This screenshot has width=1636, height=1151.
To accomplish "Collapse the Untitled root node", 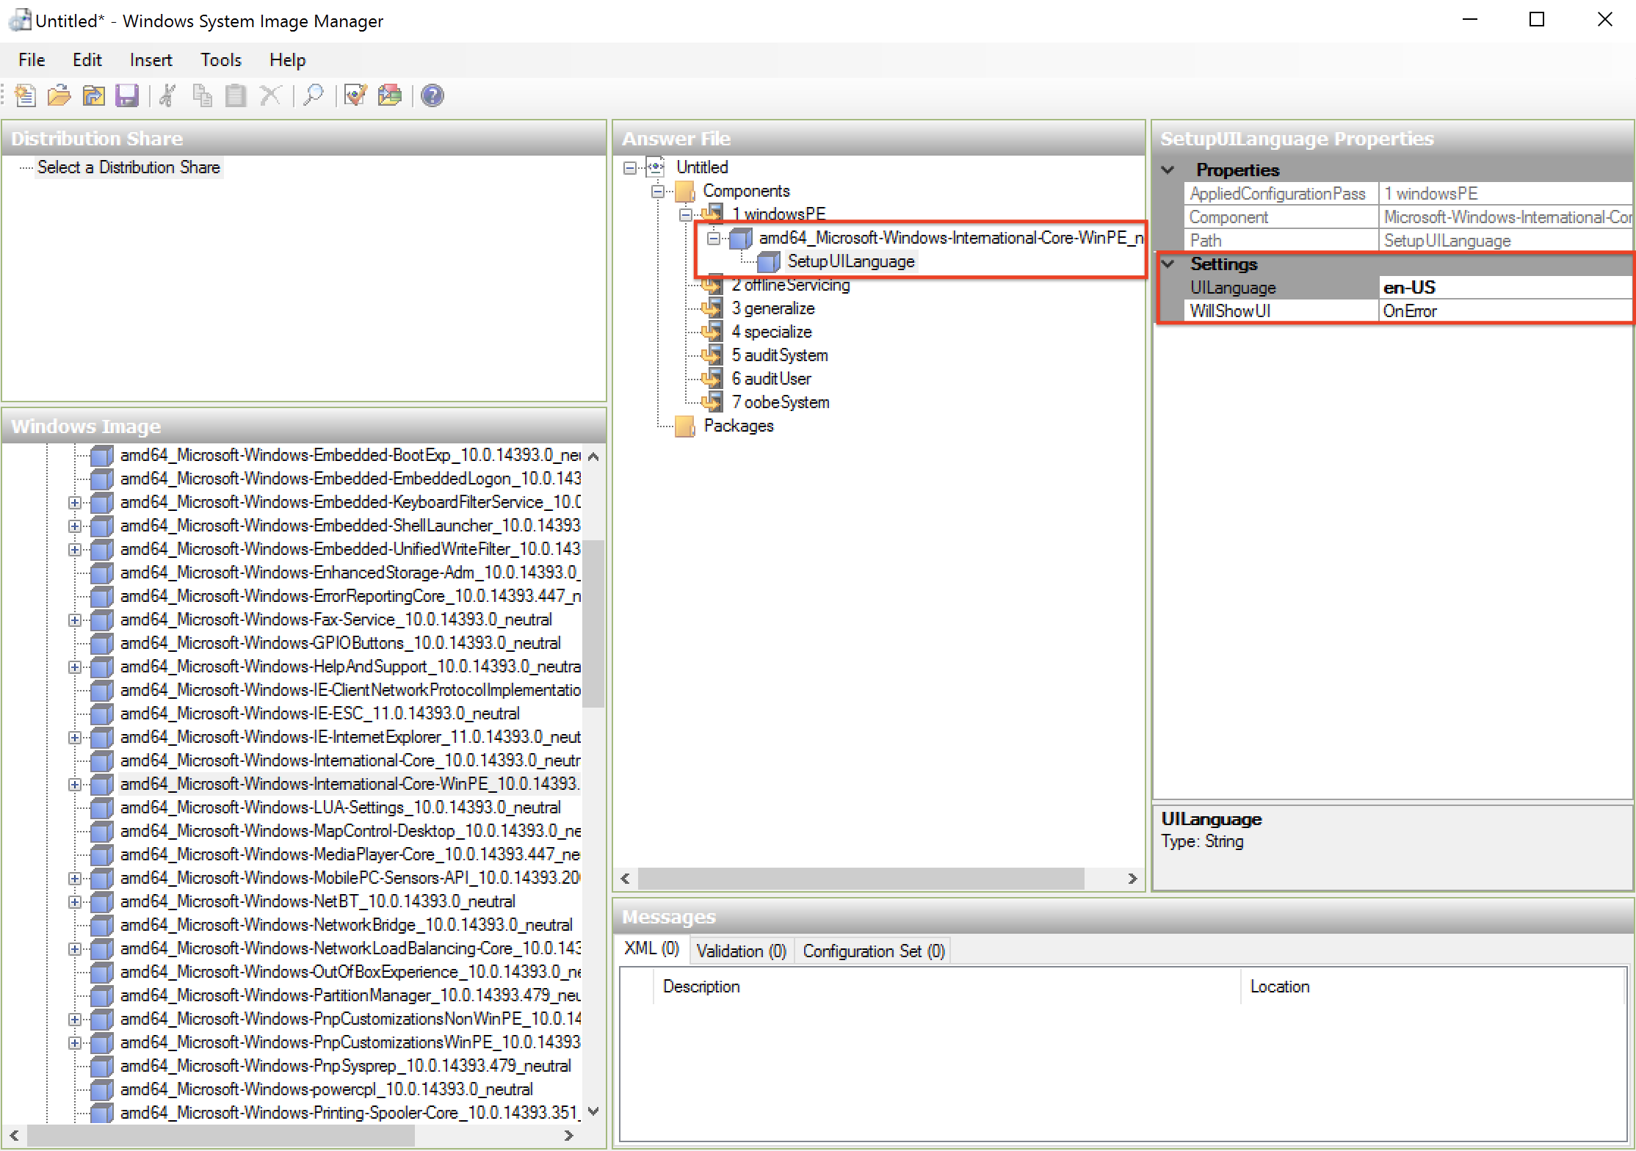I will coord(630,167).
